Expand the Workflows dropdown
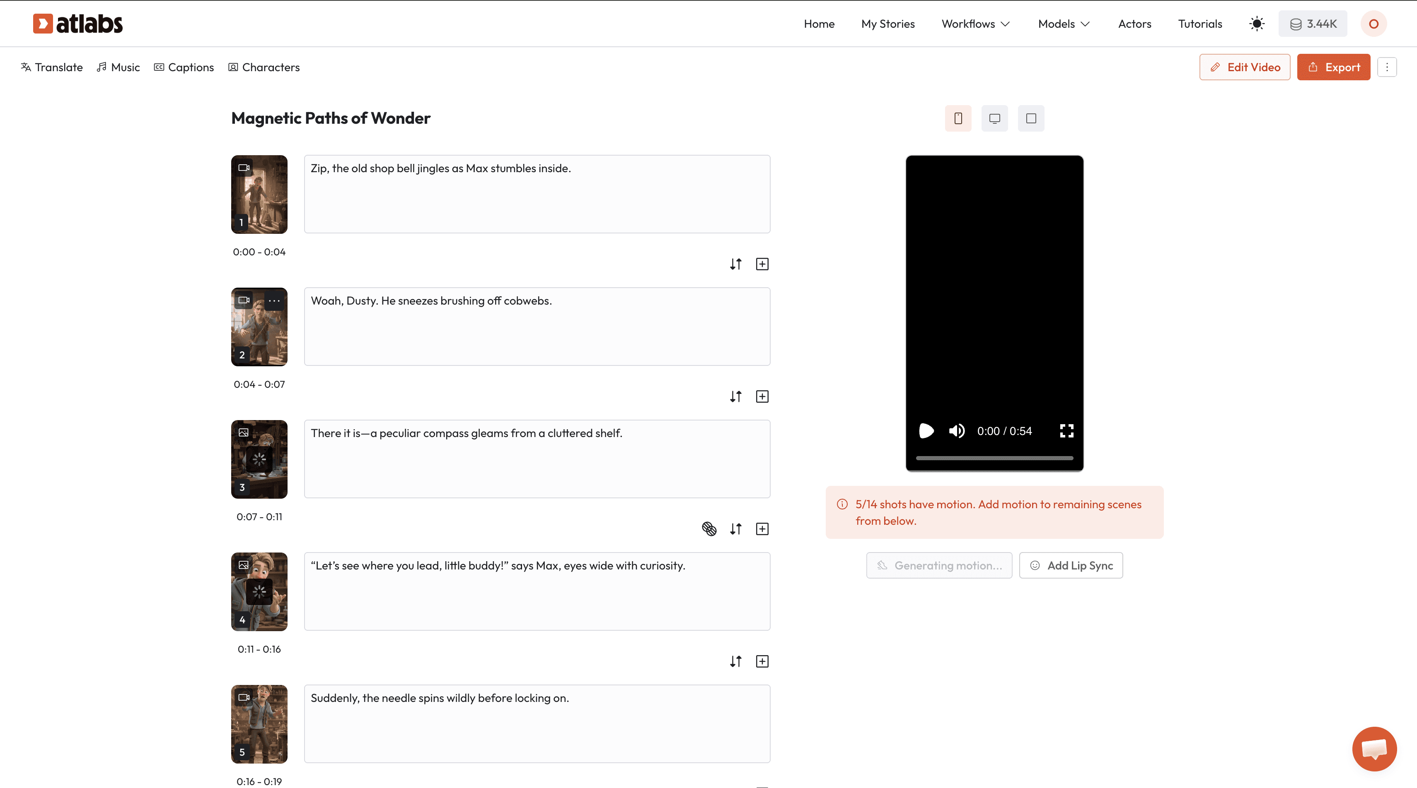Viewport: 1417px width, 788px height. (x=975, y=24)
